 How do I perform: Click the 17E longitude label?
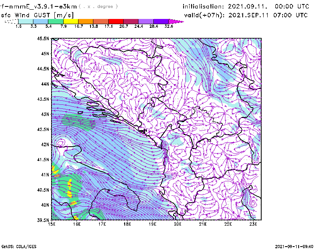point(102,224)
